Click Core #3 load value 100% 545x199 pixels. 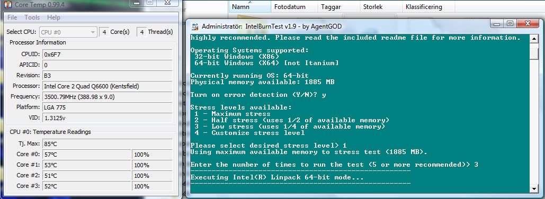[x=152, y=186]
